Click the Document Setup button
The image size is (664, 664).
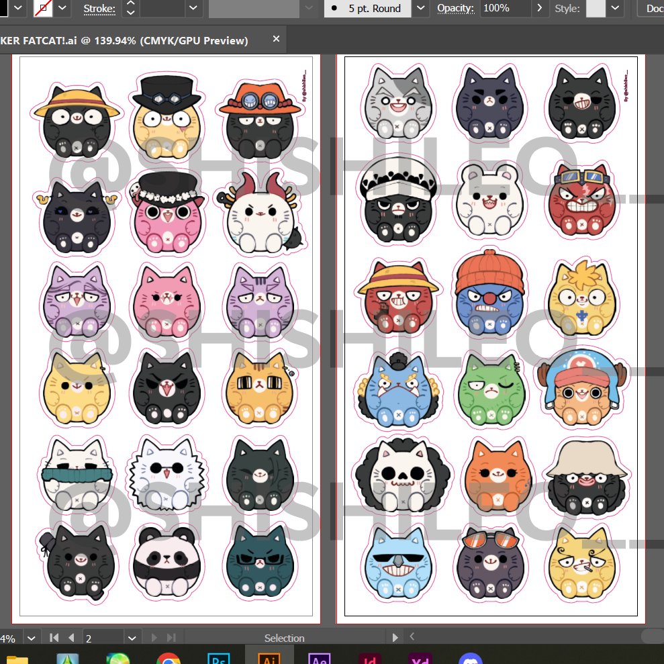pos(651,8)
